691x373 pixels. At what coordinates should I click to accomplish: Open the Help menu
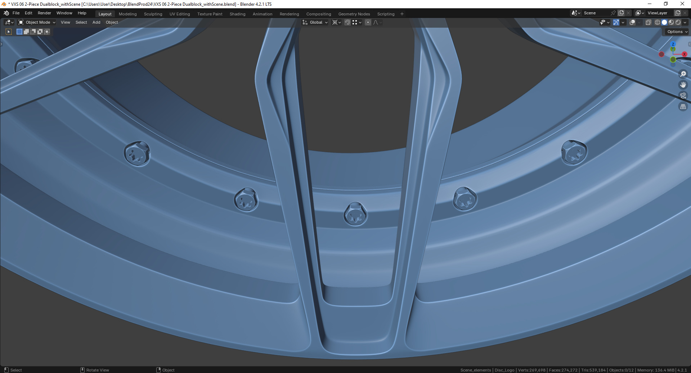82,13
